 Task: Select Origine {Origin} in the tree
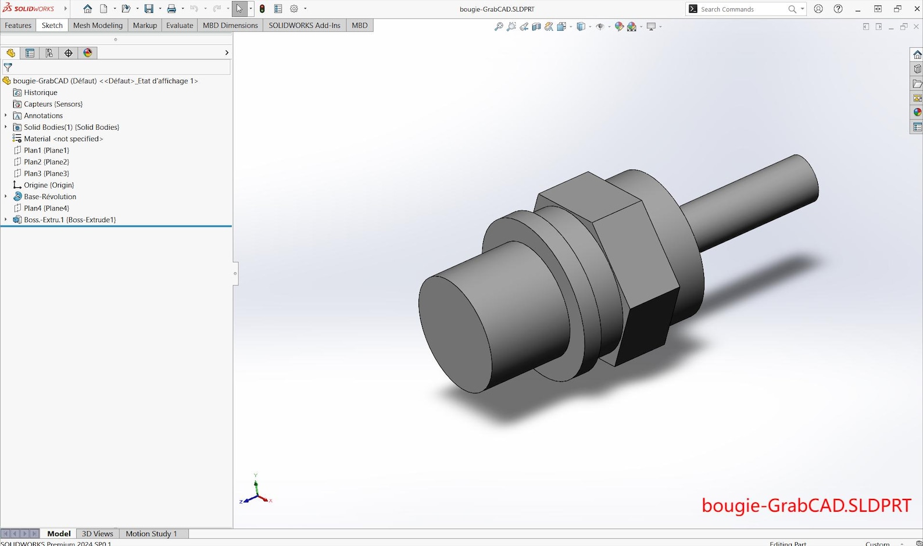point(49,185)
